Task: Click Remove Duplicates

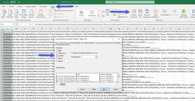Action: (147, 13)
